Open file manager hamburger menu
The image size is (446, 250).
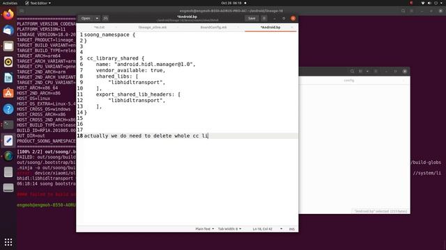click(x=376, y=71)
